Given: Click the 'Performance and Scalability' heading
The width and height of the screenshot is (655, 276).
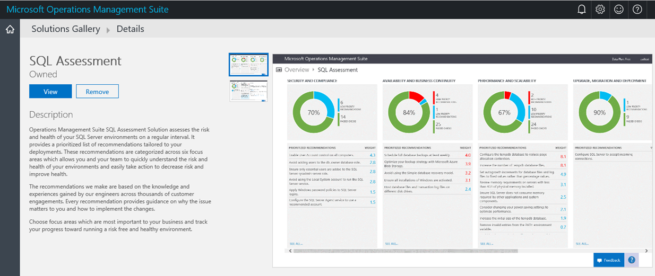Looking at the screenshot, I should coord(507,81).
